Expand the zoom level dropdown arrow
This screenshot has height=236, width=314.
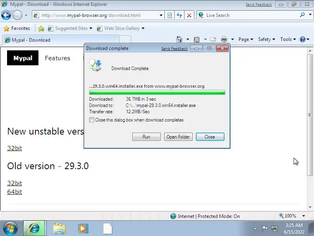pyautogui.click(x=303, y=216)
